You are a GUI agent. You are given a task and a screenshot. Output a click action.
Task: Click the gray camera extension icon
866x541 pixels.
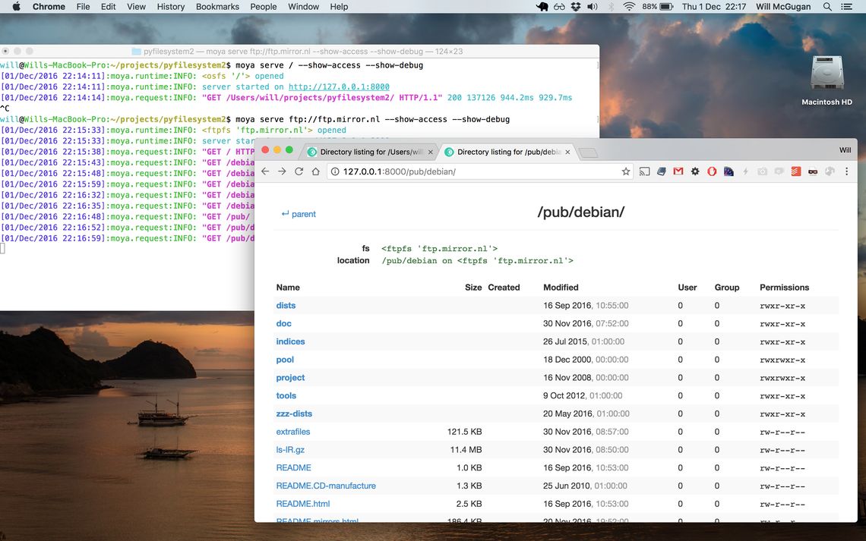pos(762,171)
